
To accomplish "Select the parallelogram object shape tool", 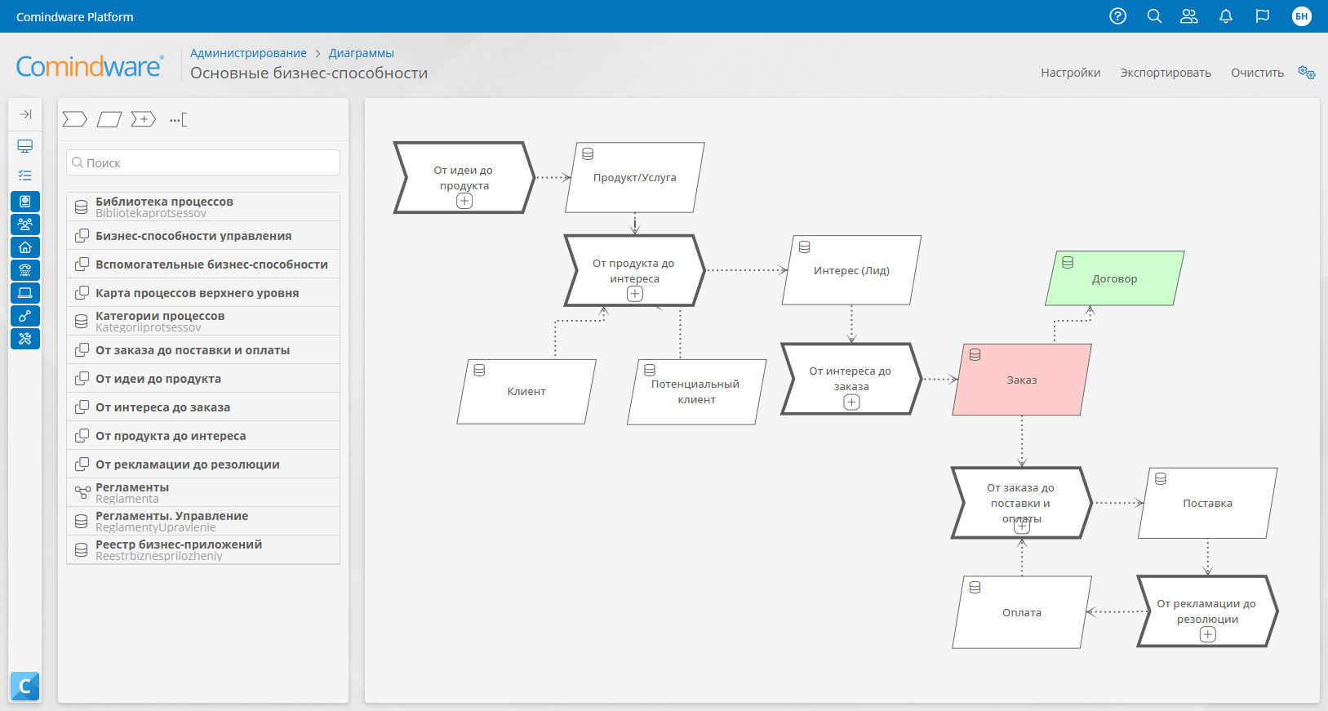I will [109, 120].
